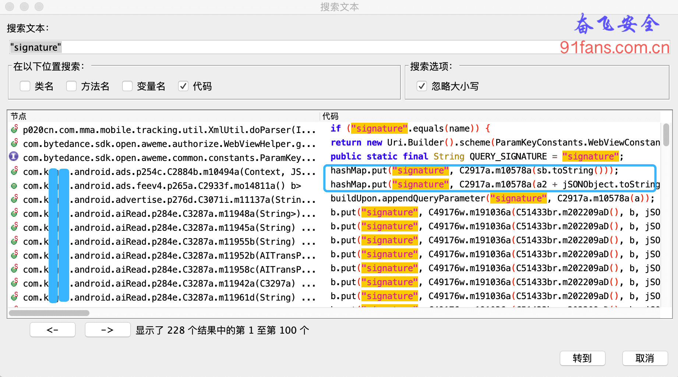Click the vertical scrollbar of the results table
The height and width of the screenshot is (377, 678).
[x=666, y=135]
